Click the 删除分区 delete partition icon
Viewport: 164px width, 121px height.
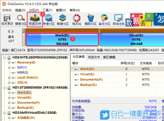coord(91,20)
